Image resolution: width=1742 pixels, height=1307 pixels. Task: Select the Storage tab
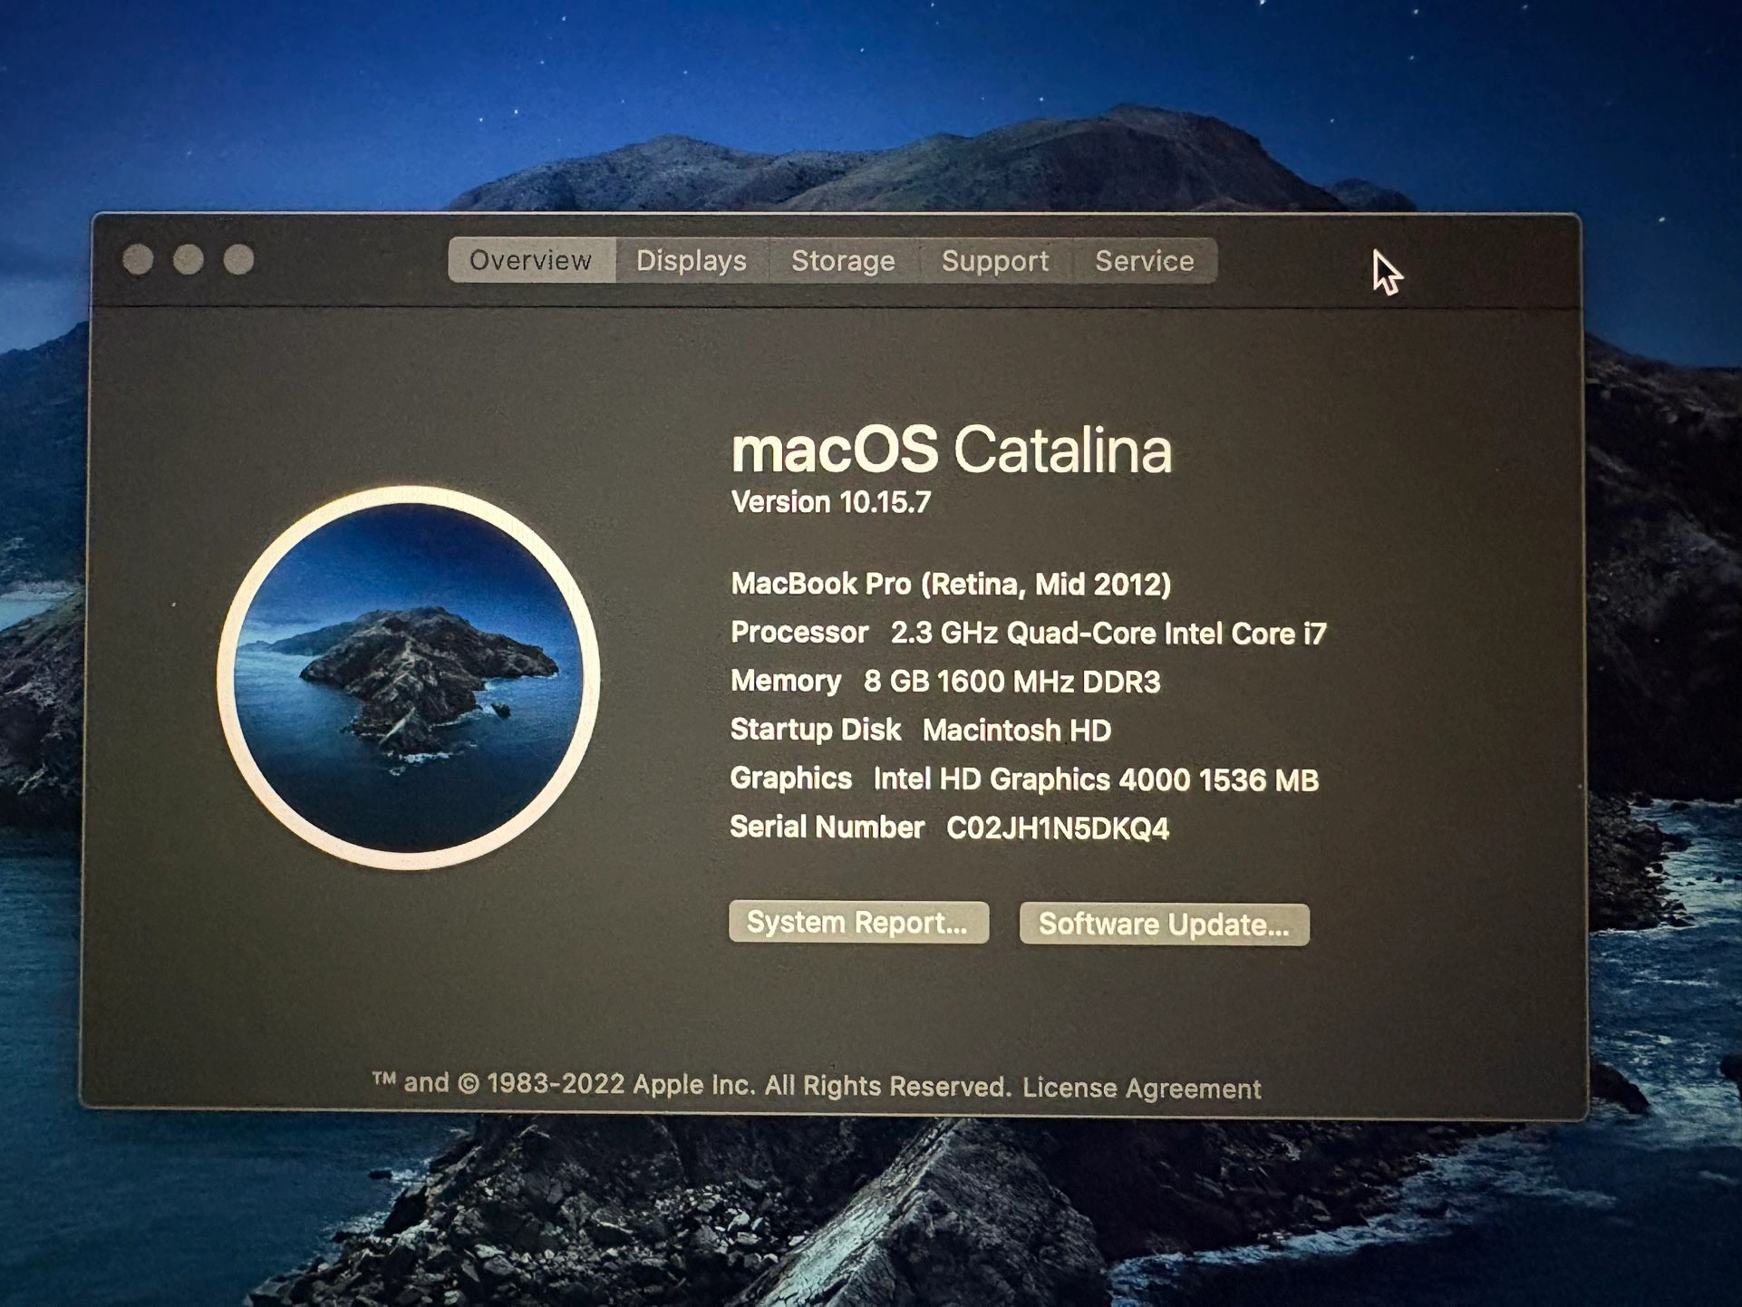pos(843,261)
